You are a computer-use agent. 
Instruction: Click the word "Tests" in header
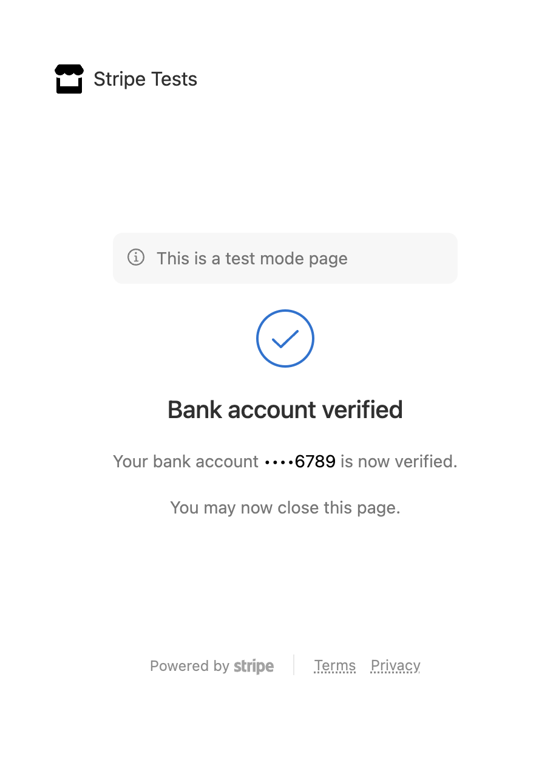(x=174, y=79)
